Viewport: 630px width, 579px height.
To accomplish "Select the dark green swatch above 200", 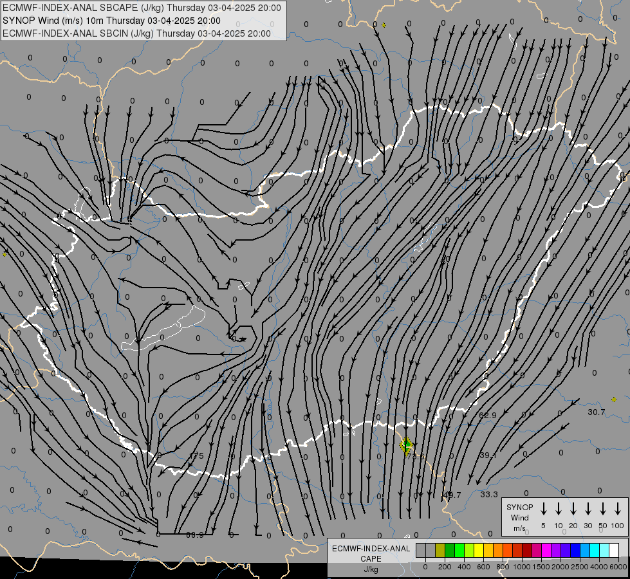I will 450,550.
